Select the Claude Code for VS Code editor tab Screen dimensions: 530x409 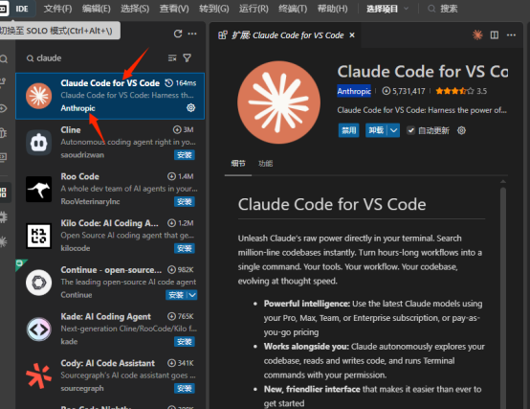(x=287, y=35)
